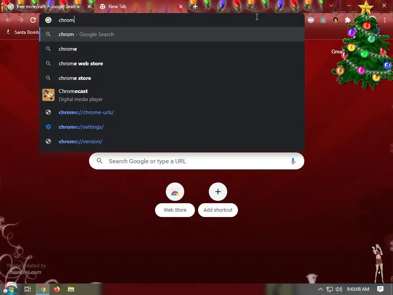The width and height of the screenshot is (393, 295).
Task: Click the Google G icon in address bar
Action: point(48,20)
